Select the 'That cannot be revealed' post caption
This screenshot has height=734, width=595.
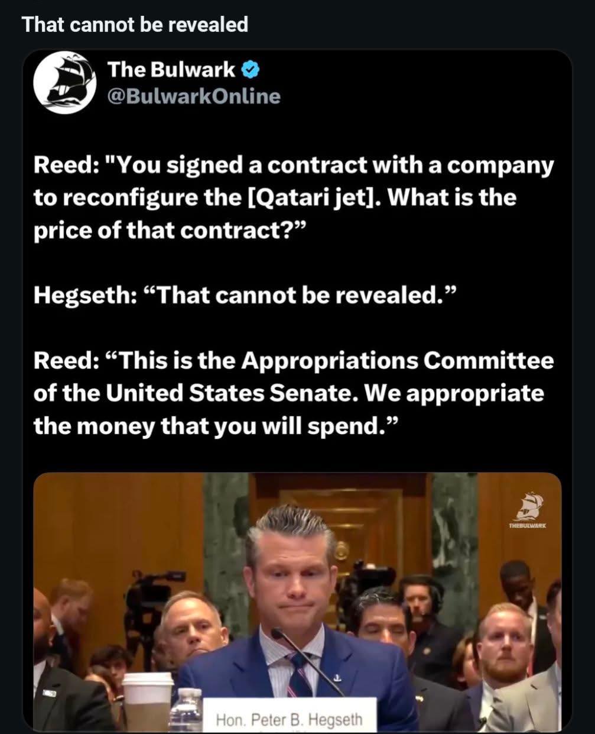coord(135,24)
